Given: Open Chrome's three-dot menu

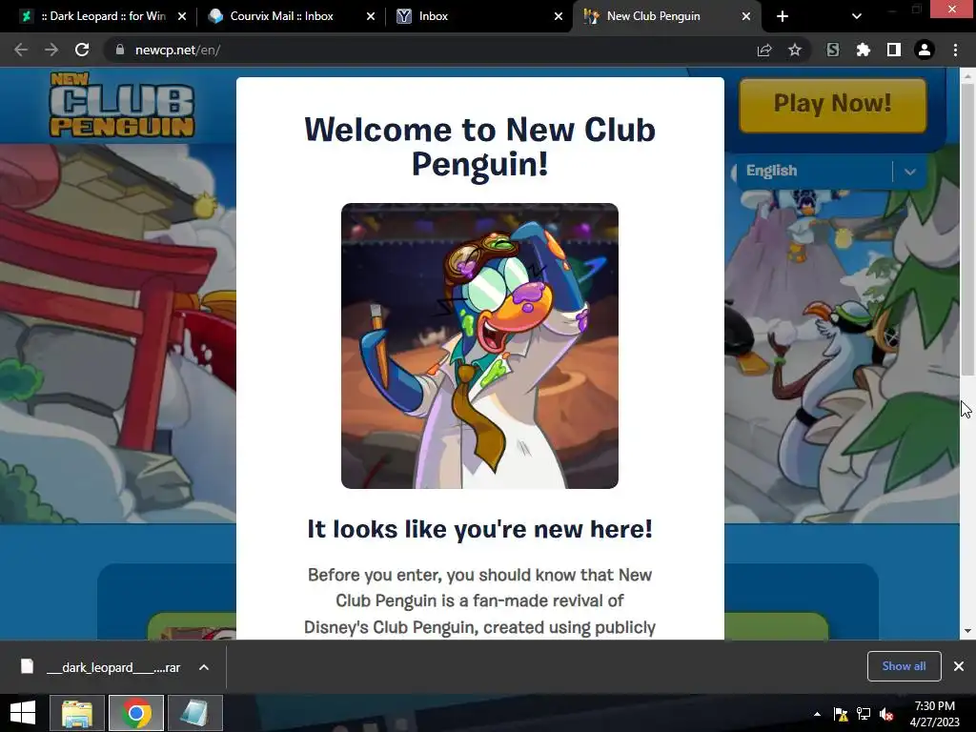Looking at the screenshot, I should [955, 50].
